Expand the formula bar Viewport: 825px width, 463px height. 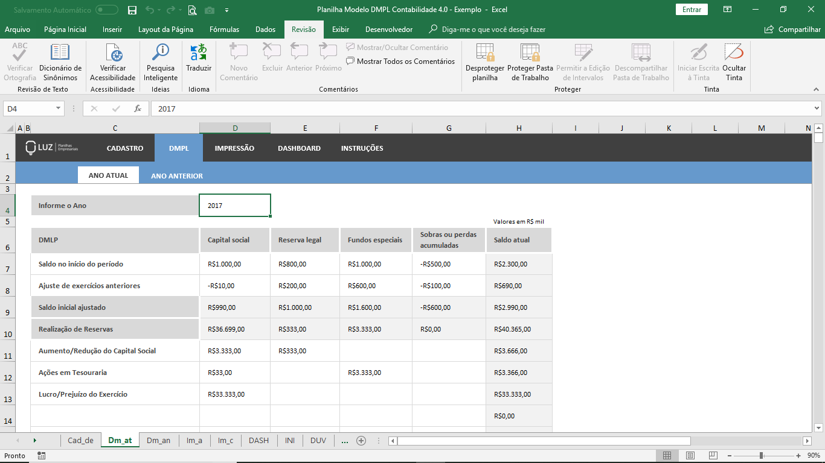click(817, 109)
